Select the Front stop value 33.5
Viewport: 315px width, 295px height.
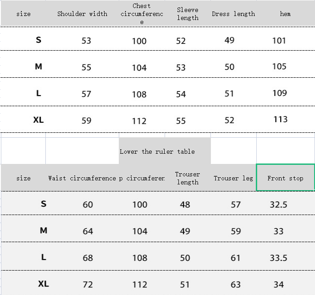tap(279, 258)
